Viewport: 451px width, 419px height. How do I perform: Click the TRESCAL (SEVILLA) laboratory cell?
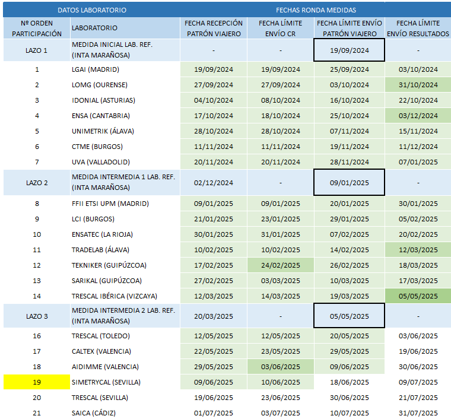[x=125, y=398]
